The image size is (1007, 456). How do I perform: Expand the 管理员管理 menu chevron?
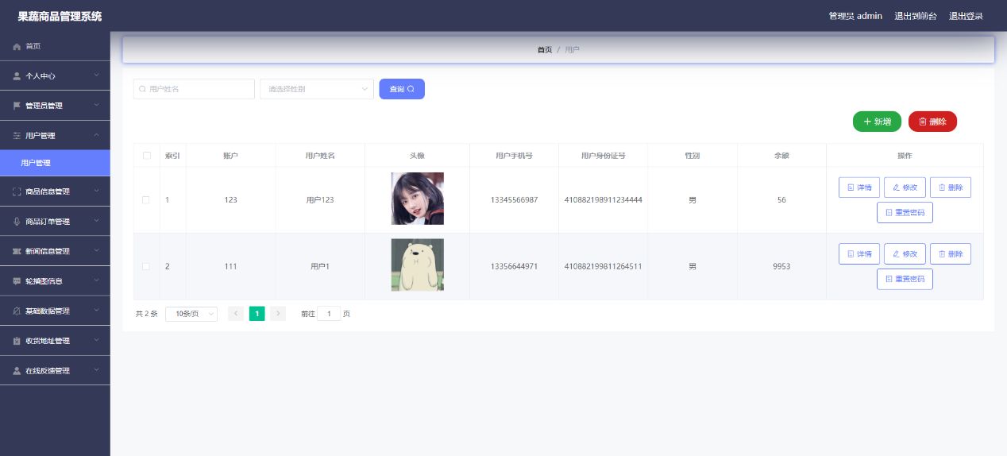[x=96, y=106]
